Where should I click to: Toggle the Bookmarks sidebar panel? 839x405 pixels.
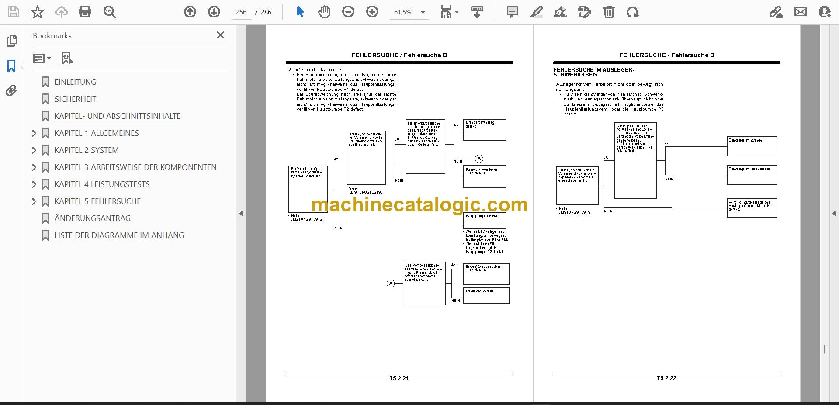[x=12, y=66]
